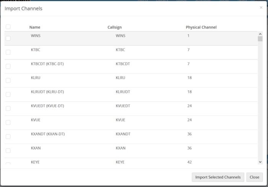Click the KLRUDT callsign cell
The height and width of the screenshot is (187, 268).
coord(123,92)
